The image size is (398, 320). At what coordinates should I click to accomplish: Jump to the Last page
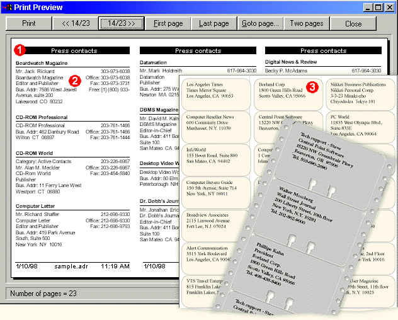(214, 23)
